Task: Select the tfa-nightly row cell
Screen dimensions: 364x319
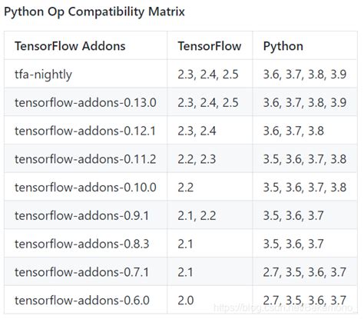Action: coord(86,74)
